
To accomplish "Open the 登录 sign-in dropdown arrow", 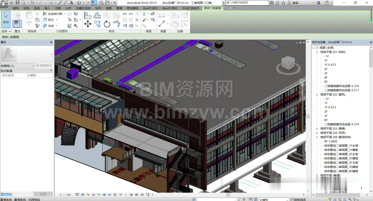I will [314, 3].
